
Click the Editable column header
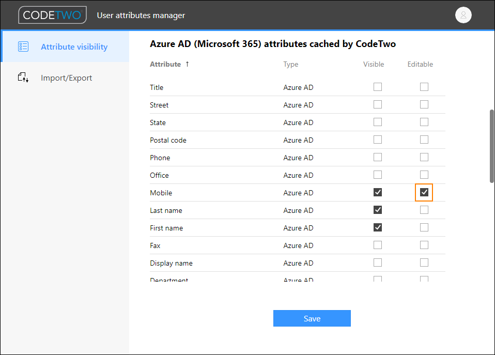420,64
